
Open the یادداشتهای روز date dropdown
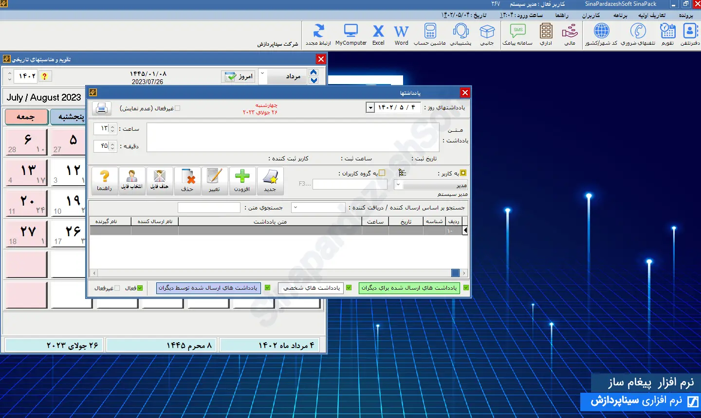click(370, 107)
